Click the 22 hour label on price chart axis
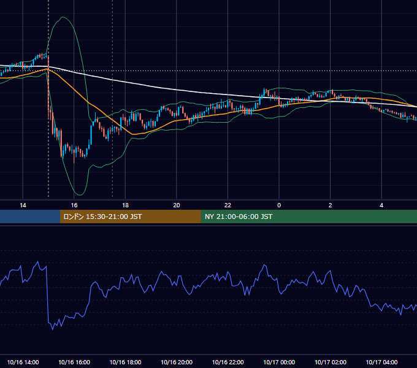 click(x=228, y=205)
